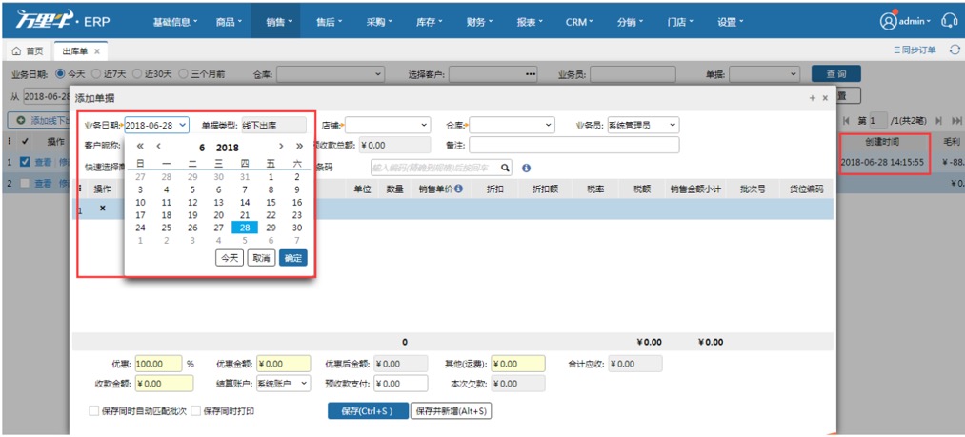Open the customer service headset icon
The image size is (965, 437).
point(949,21)
